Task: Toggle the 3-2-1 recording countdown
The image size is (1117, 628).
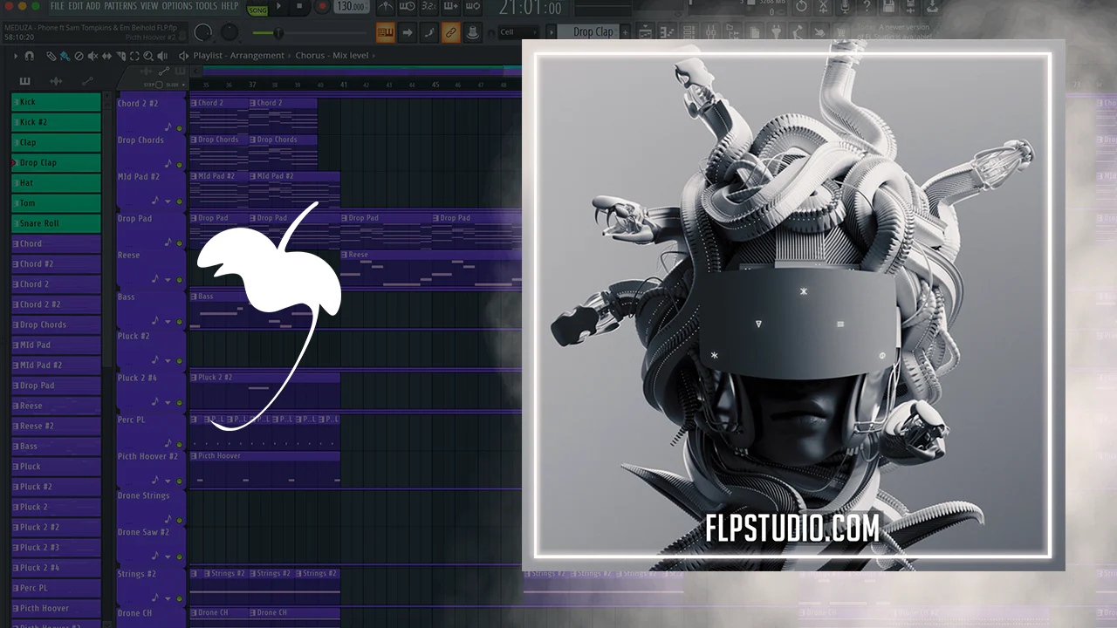Action: click(x=429, y=7)
